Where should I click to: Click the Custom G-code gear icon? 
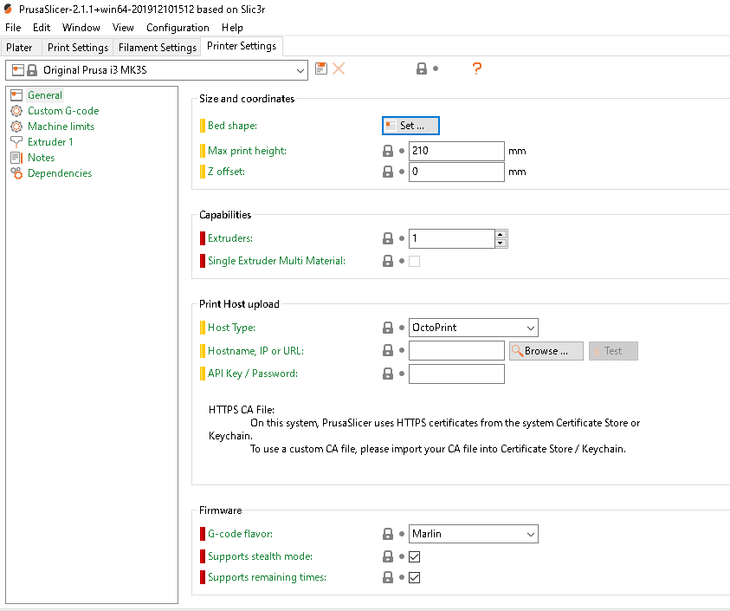[16, 111]
